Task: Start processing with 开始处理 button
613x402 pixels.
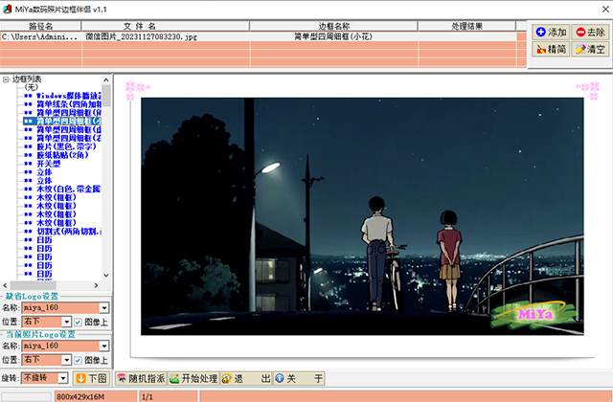Action: click(193, 378)
